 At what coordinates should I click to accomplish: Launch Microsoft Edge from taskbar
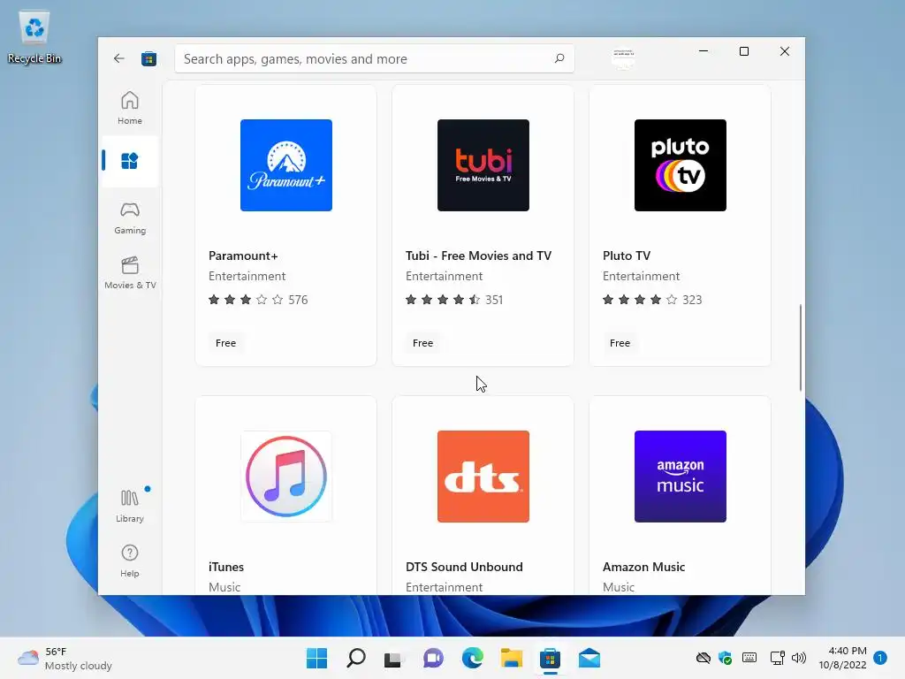pos(472,658)
